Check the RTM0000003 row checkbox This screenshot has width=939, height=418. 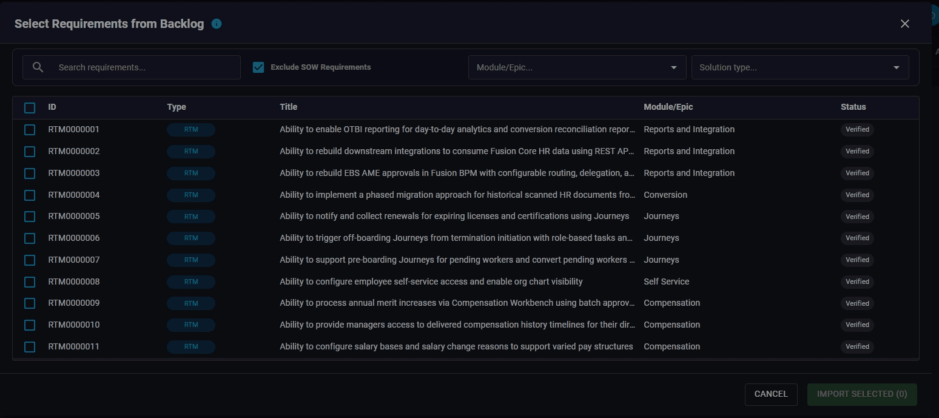tap(30, 174)
